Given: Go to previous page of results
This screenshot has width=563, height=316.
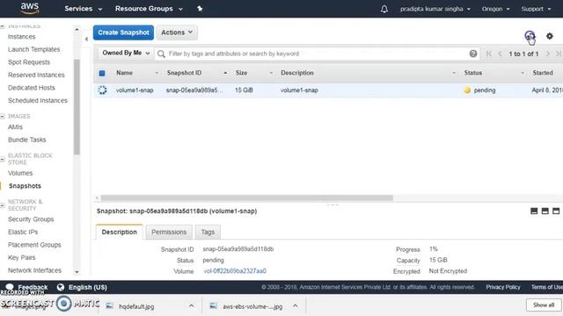Looking at the screenshot, I should 500,54.
